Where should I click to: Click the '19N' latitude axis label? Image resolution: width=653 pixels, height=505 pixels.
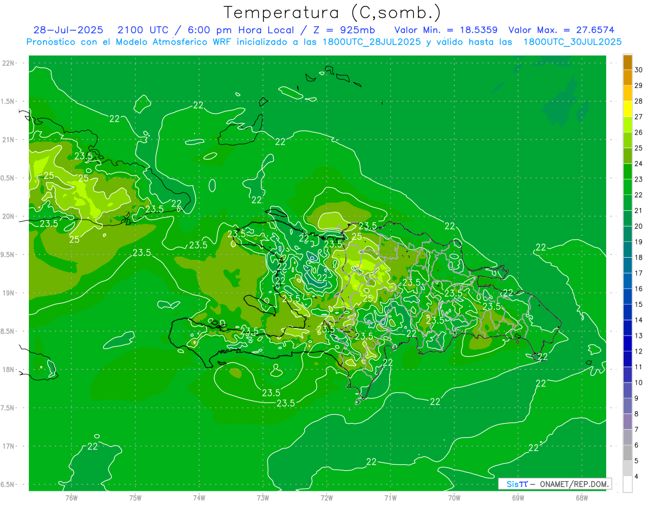(8, 293)
